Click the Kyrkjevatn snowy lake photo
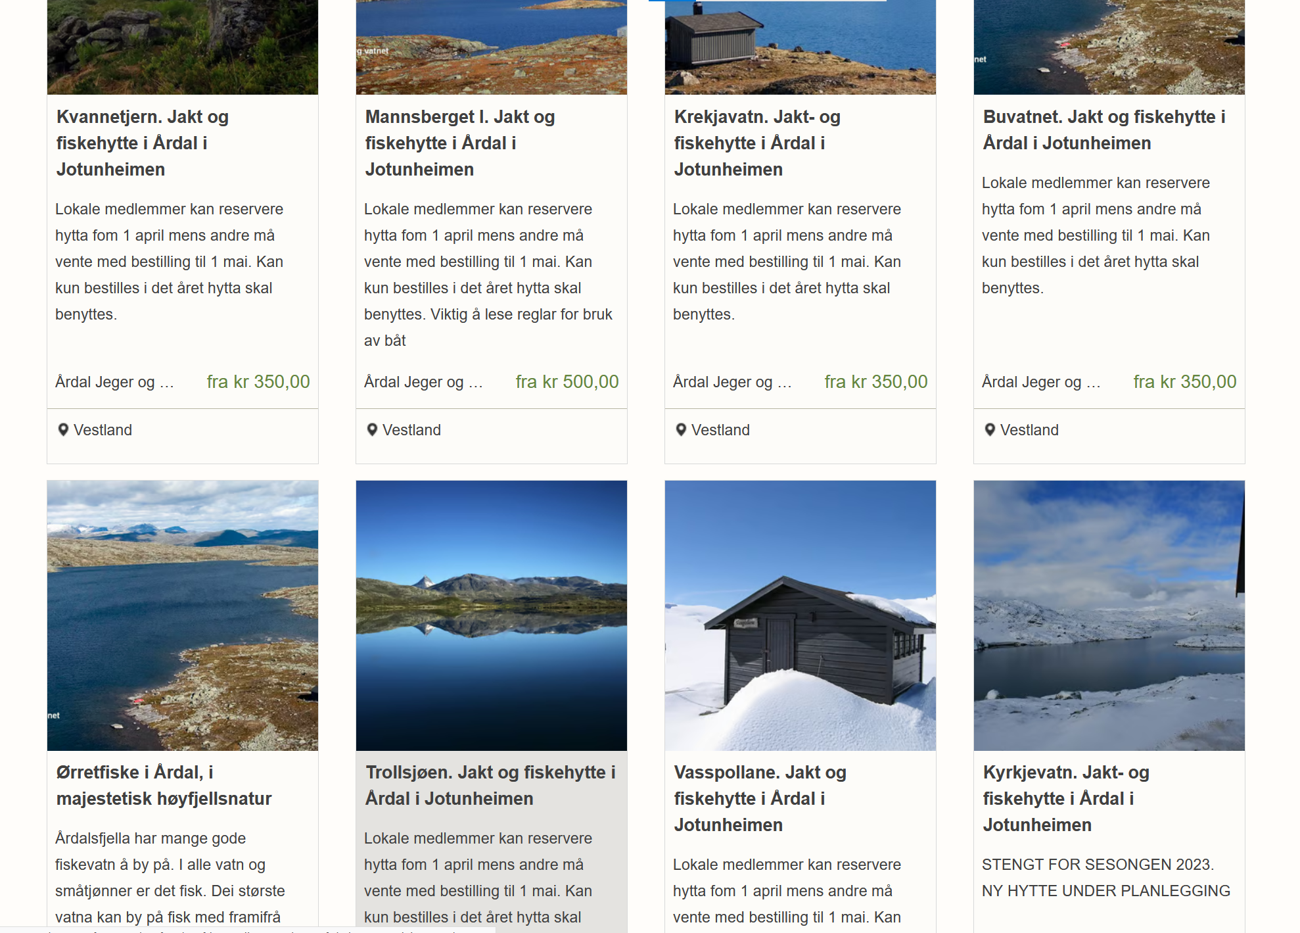This screenshot has width=1300, height=933. point(1109,615)
